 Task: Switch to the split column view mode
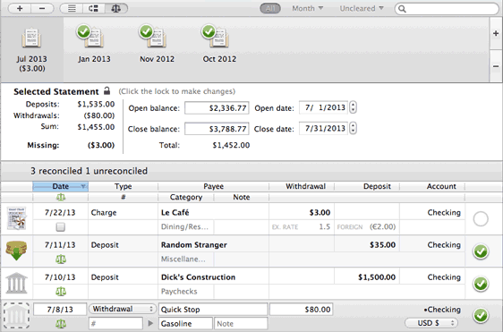[x=93, y=8]
